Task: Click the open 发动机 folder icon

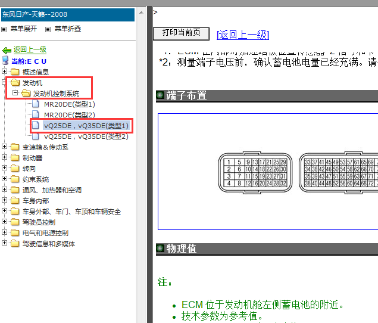Action: tap(15, 83)
